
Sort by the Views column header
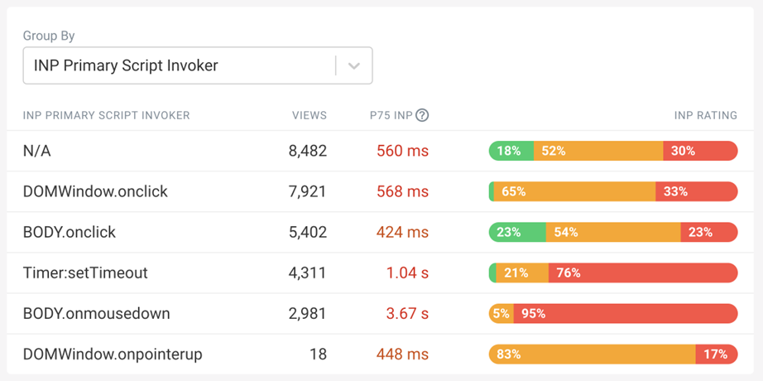(x=310, y=115)
